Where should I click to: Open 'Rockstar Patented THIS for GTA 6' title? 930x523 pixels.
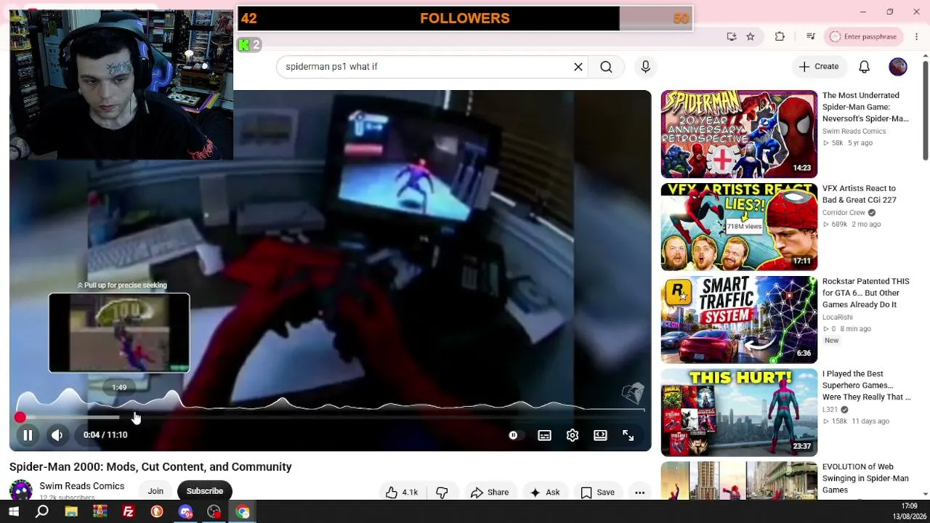(x=866, y=293)
